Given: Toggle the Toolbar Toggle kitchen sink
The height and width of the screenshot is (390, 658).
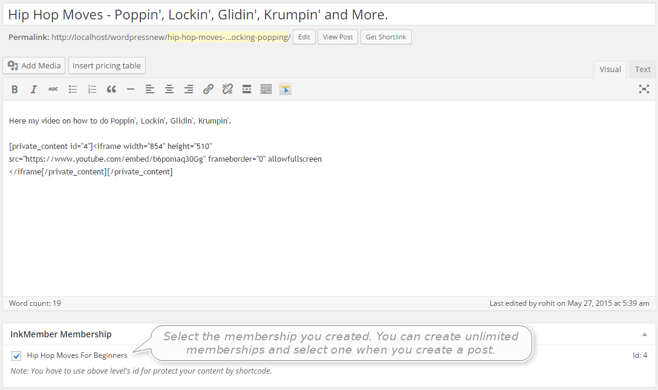Looking at the screenshot, I should pos(266,89).
